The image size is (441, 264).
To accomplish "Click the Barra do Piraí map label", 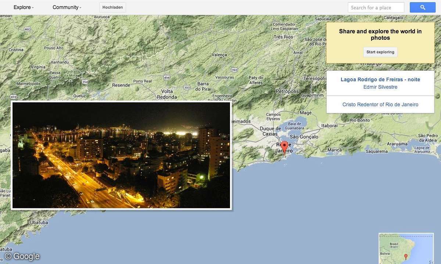I will (x=203, y=87).
